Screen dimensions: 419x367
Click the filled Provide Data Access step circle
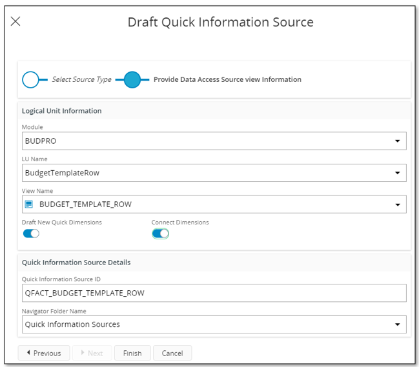coord(132,79)
